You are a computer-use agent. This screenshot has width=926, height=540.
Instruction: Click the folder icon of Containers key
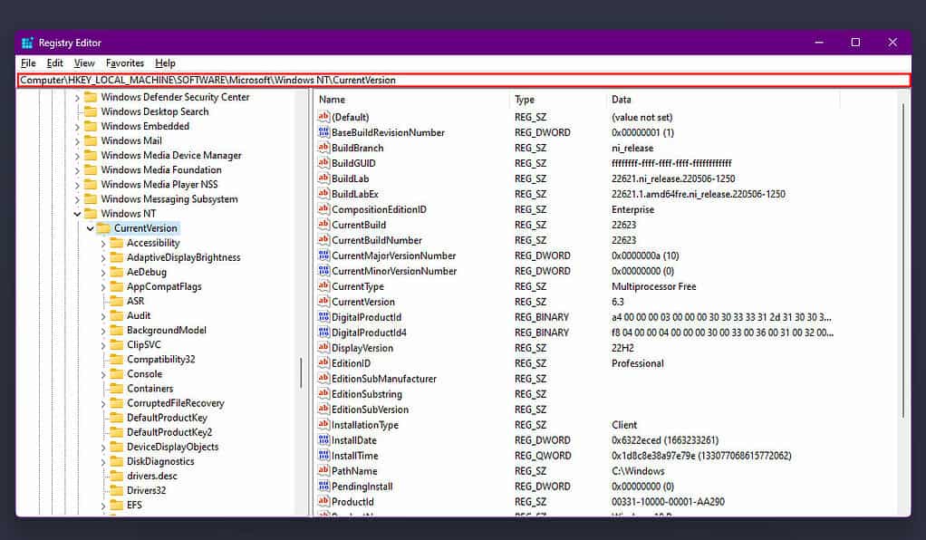pyautogui.click(x=116, y=389)
